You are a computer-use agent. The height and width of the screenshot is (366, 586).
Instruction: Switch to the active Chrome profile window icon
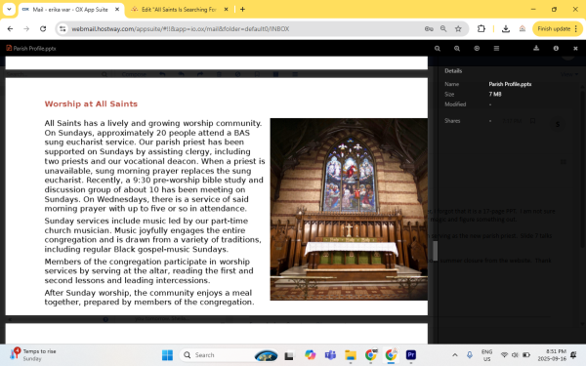pos(391,355)
